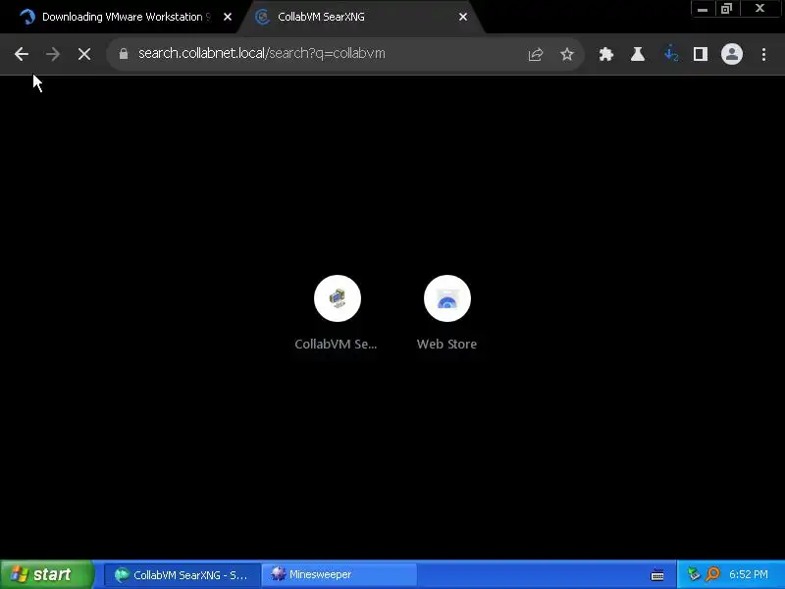This screenshot has height=589, width=785.
Task: Open the Extensions puzzle-piece menu
Action: click(x=606, y=54)
